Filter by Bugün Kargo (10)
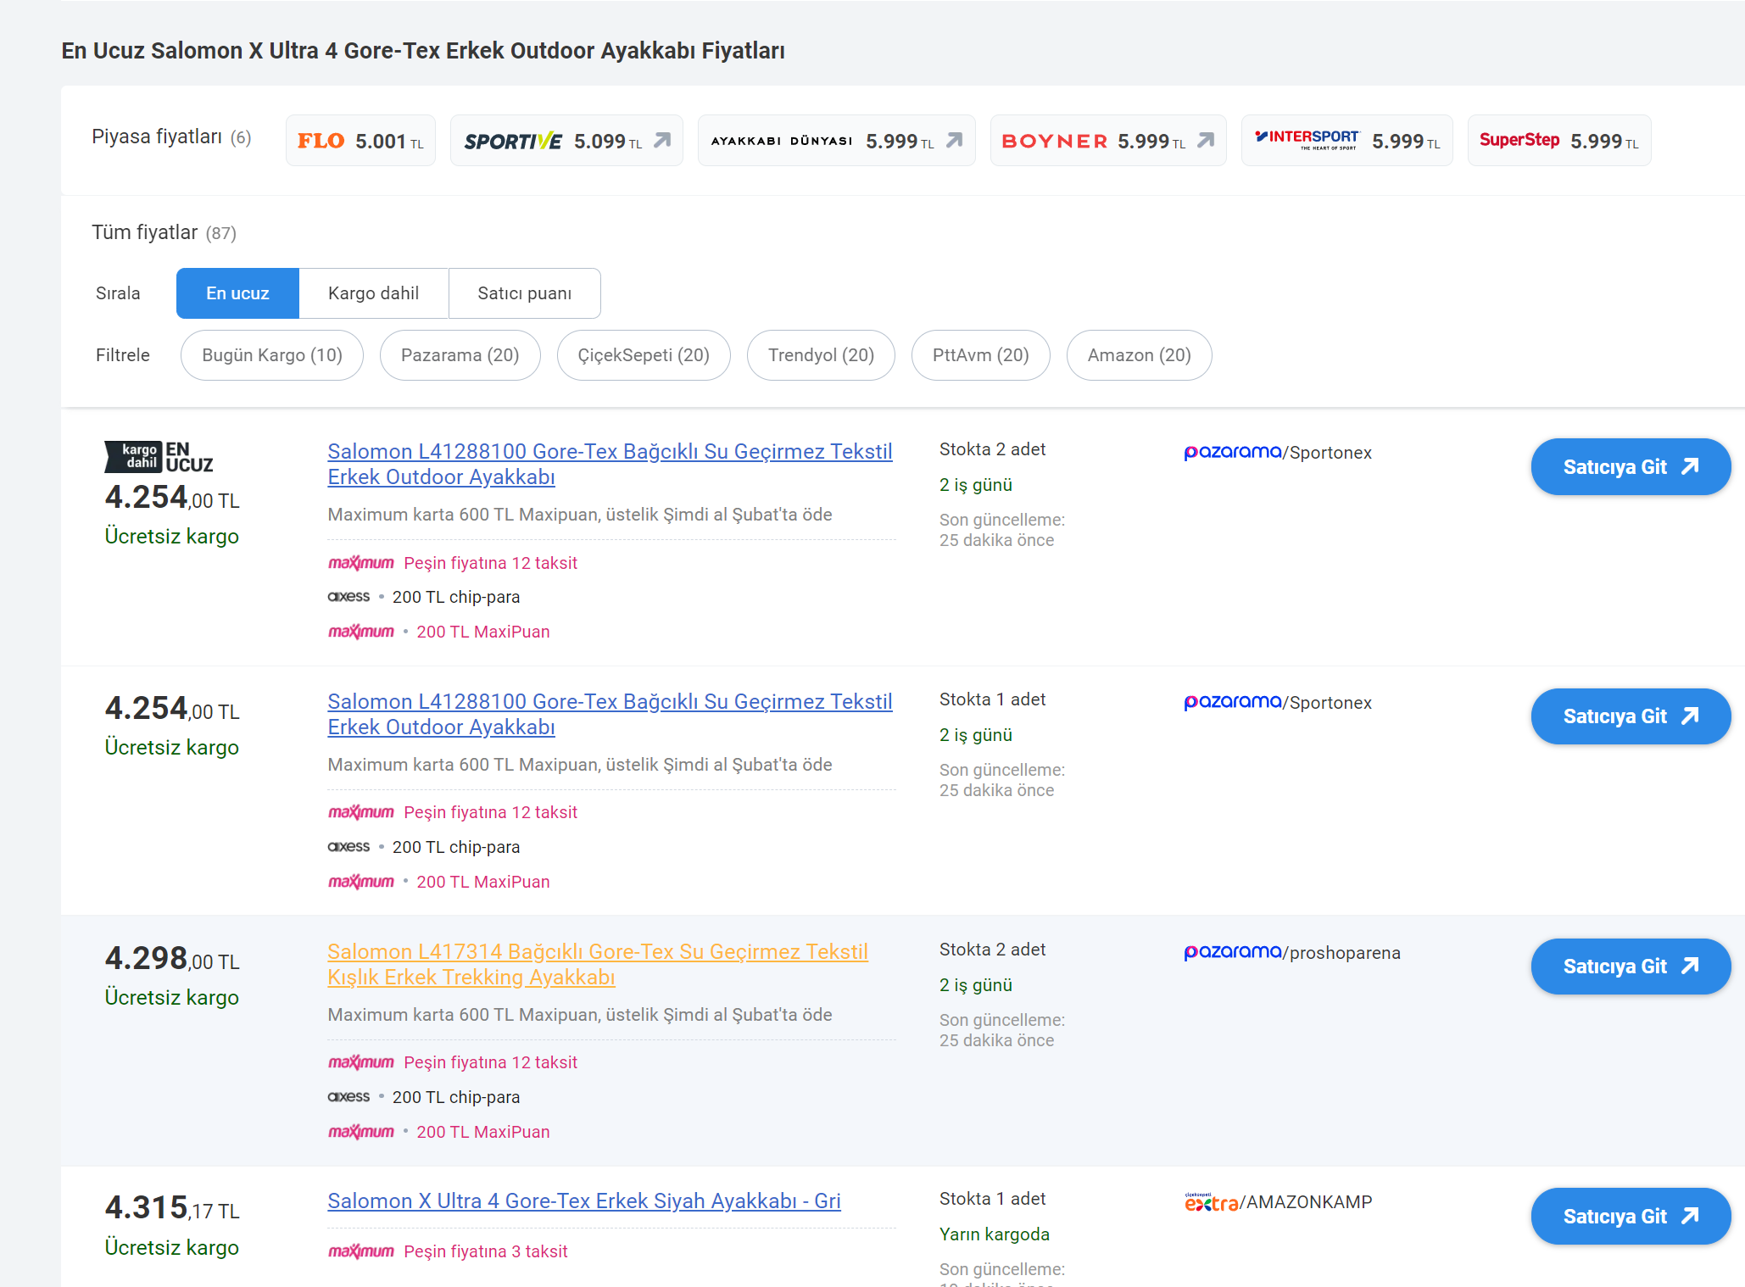 tap(272, 355)
